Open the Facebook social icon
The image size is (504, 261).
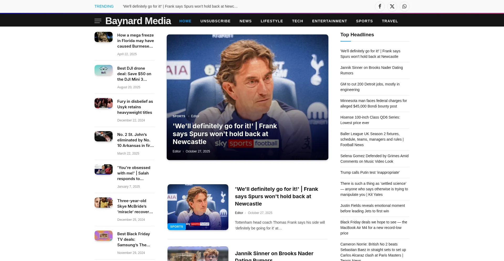coord(380,6)
